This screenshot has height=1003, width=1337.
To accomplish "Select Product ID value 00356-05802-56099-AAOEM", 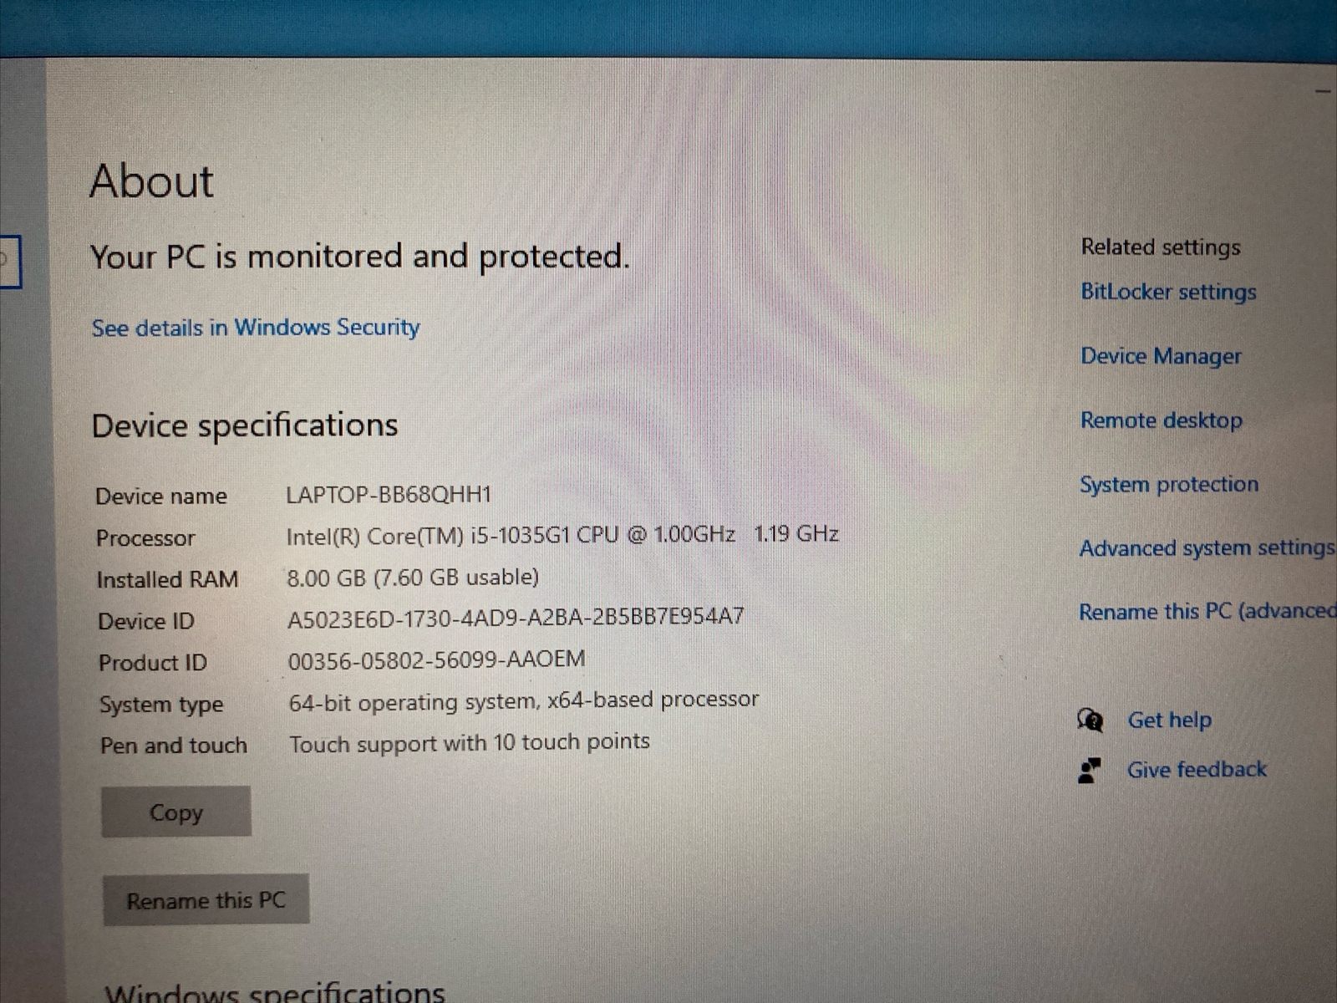I will pos(437,660).
